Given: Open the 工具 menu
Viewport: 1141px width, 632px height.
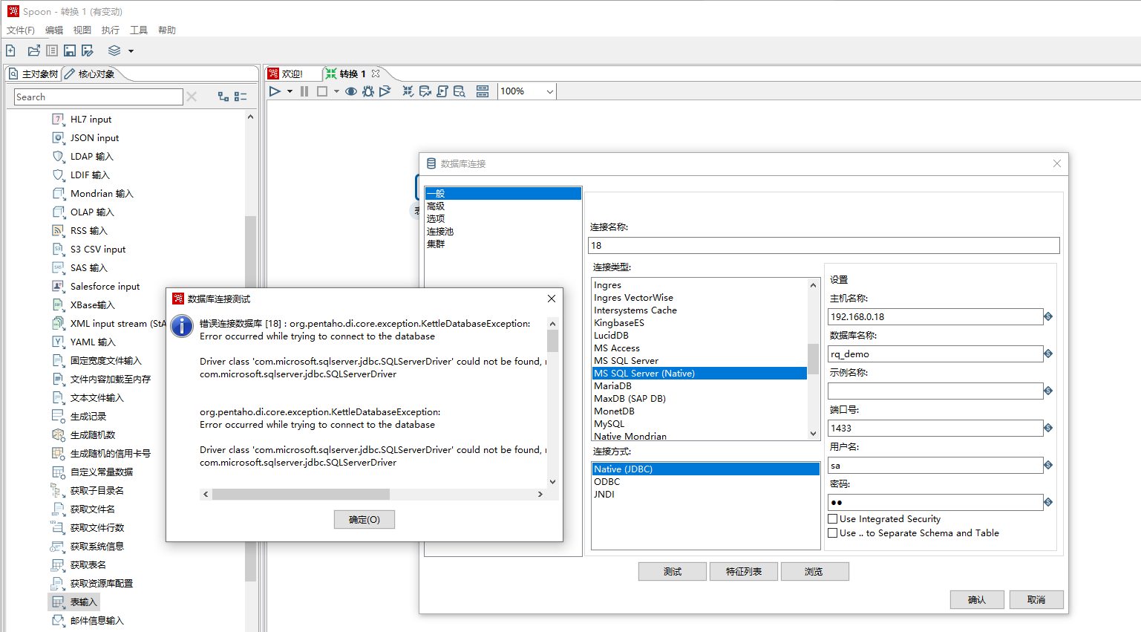Looking at the screenshot, I should (138, 30).
